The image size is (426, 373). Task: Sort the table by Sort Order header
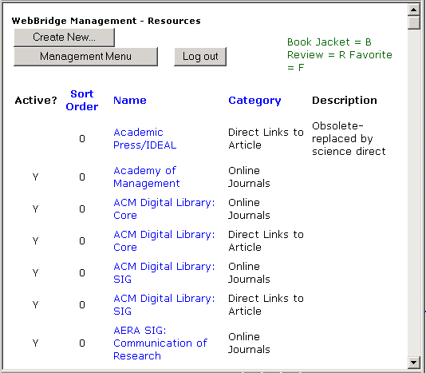[x=82, y=100]
